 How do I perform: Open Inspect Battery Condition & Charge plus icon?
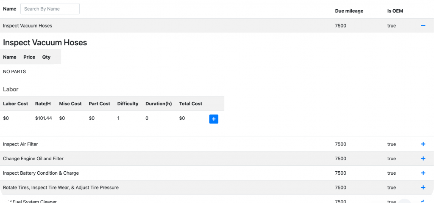click(423, 173)
